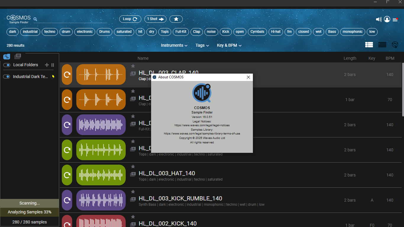Switch to compact list view icon
Image resolution: width=404 pixels, height=227 pixels.
click(x=382, y=45)
